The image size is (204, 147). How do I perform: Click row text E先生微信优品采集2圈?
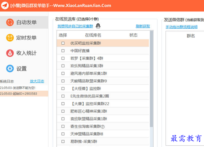tap(90, 96)
